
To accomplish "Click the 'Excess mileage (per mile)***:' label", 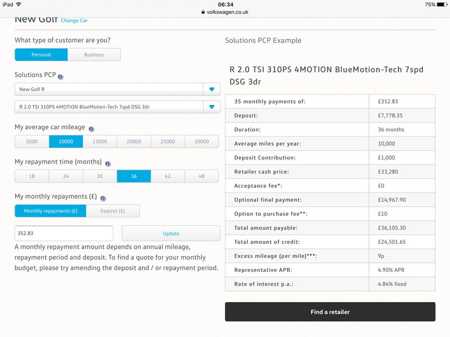I will [276, 256].
